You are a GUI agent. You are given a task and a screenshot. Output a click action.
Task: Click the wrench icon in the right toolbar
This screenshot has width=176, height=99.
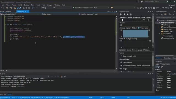(141, 8)
